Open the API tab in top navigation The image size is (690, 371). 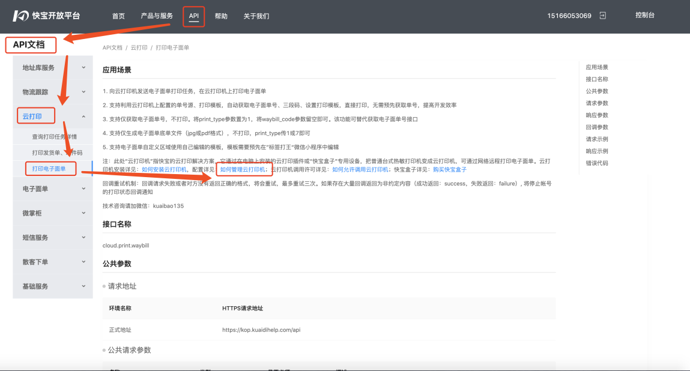click(193, 16)
